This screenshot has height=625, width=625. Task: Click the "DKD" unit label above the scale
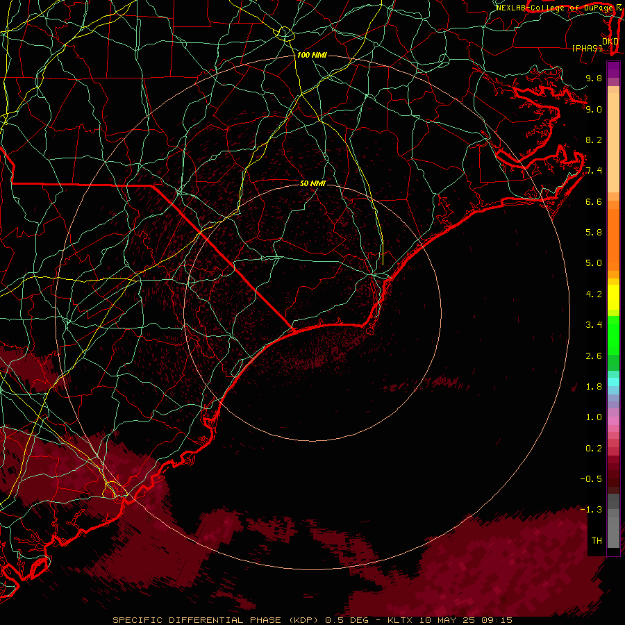(610, 41)
